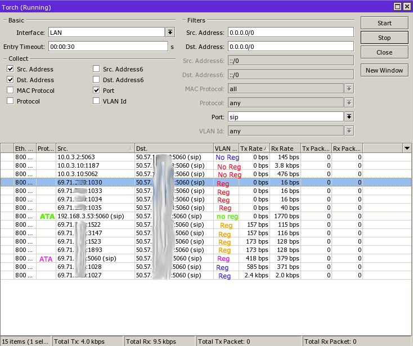
Task: Click the 2.4 kbps Tx Rate cell
Action: pyautogui.click(x=254, y=275)
